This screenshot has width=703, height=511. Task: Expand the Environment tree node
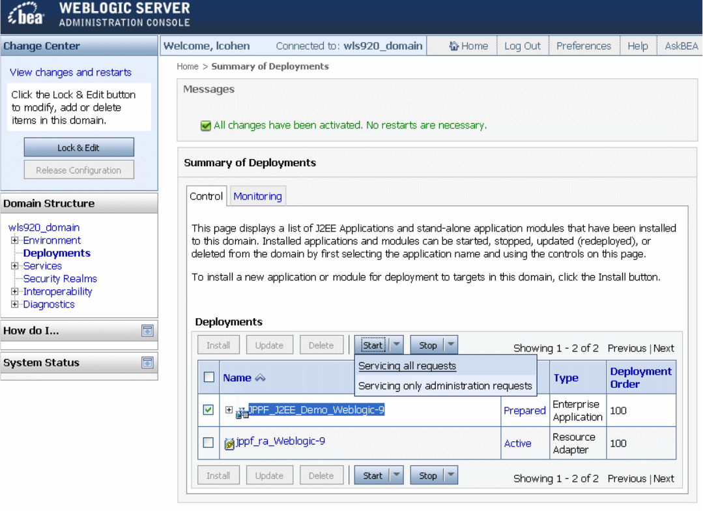(15, 240)
